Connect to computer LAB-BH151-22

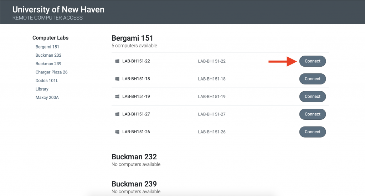[312, 61]
